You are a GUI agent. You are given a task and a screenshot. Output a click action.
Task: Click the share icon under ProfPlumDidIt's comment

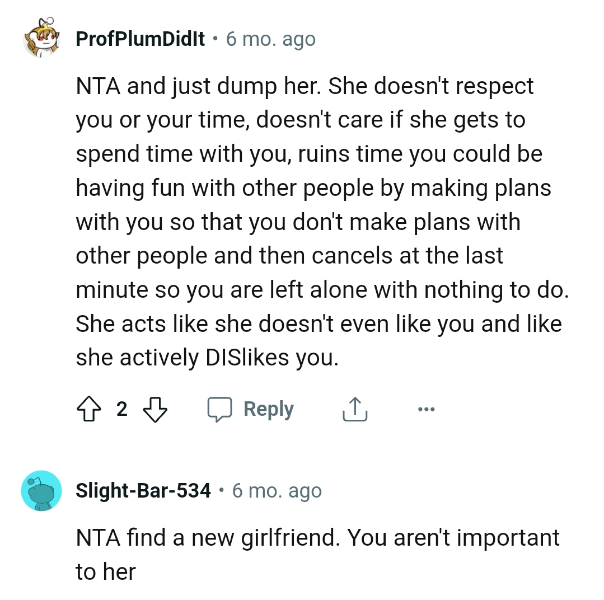click(354, 409)
